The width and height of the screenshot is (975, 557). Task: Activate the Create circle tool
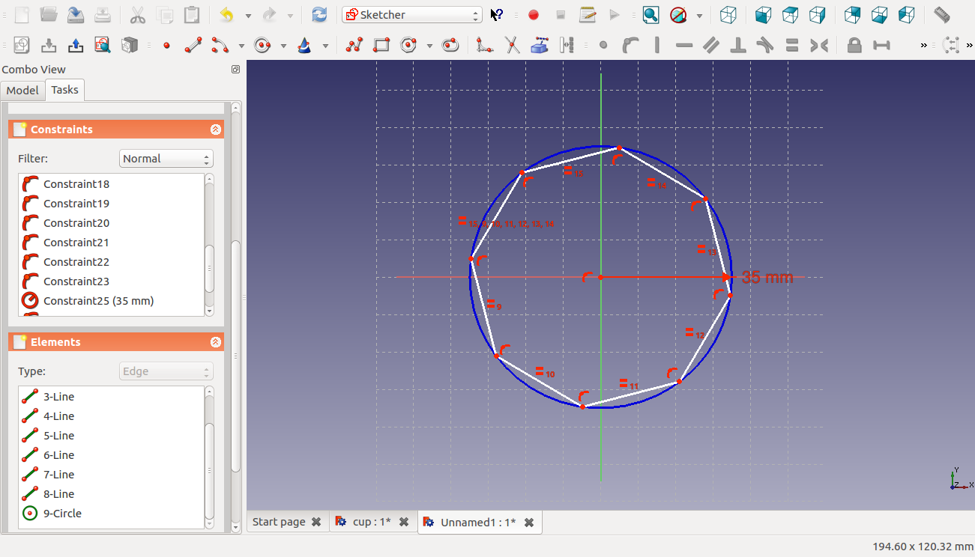click(262, 45)
